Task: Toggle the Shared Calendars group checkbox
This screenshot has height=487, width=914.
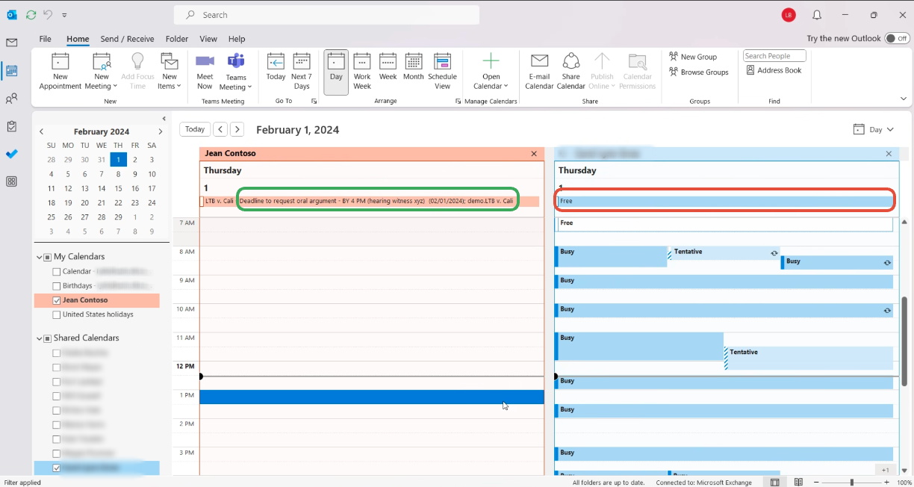Action: pyautogui.click(x=47, y=338)
